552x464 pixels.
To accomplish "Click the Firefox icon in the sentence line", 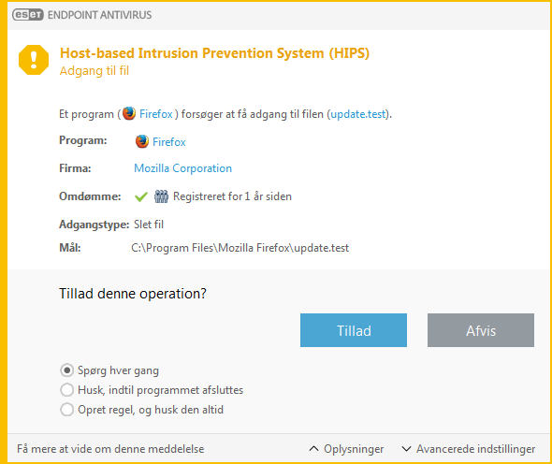I will tap(129, 114).
